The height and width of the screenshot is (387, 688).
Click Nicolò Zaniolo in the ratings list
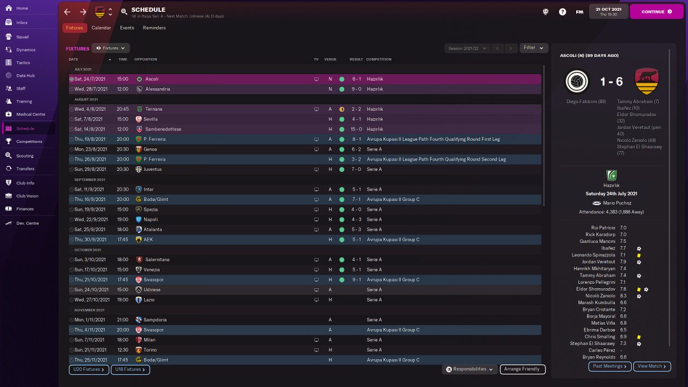pos(600,296)
